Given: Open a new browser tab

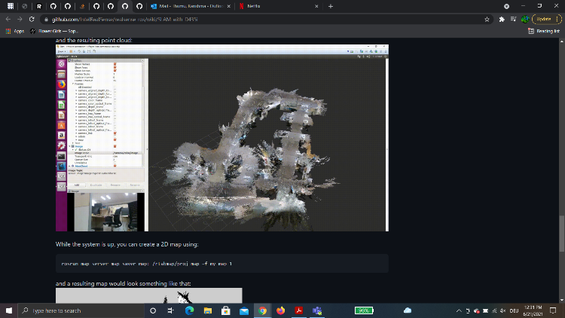Looking at the screenshot, I should 331,6.
